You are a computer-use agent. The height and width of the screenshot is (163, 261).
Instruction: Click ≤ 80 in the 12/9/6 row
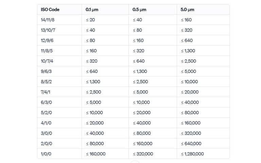coord(90,40)
